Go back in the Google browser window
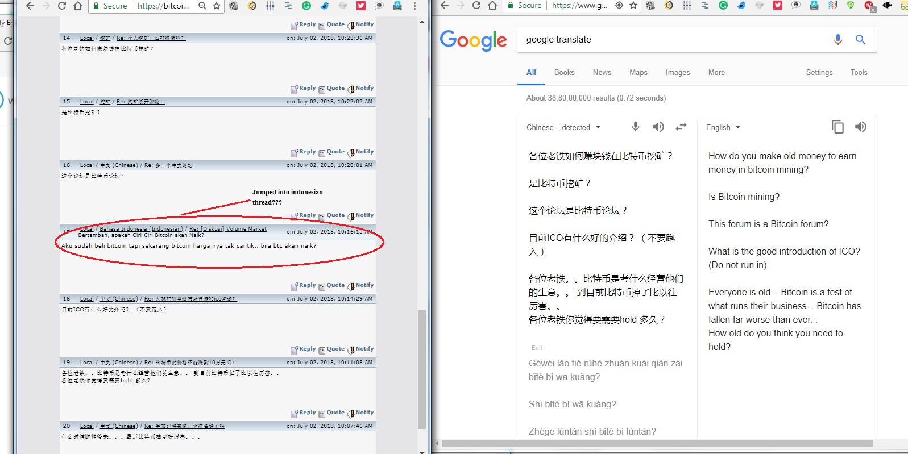Screen dimensions: 908x454 coord(445,6)
